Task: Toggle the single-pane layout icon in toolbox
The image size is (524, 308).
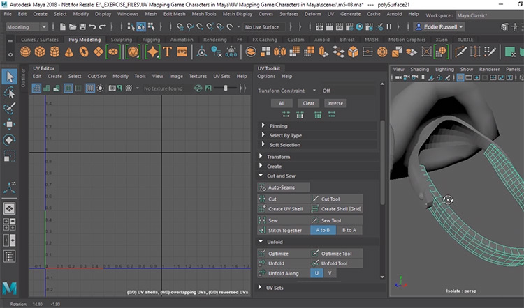Action: coord(9,208)
